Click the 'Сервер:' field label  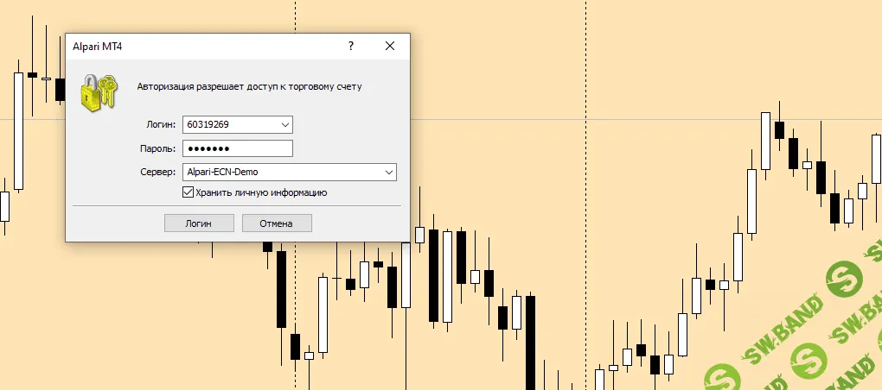coord(157,172)
